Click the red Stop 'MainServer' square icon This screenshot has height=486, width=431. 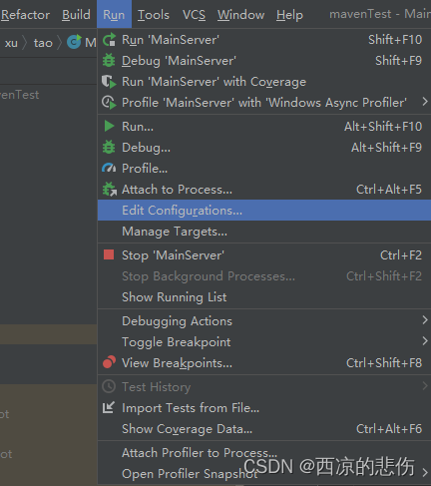pyautogui.click(x=109, y=255)
